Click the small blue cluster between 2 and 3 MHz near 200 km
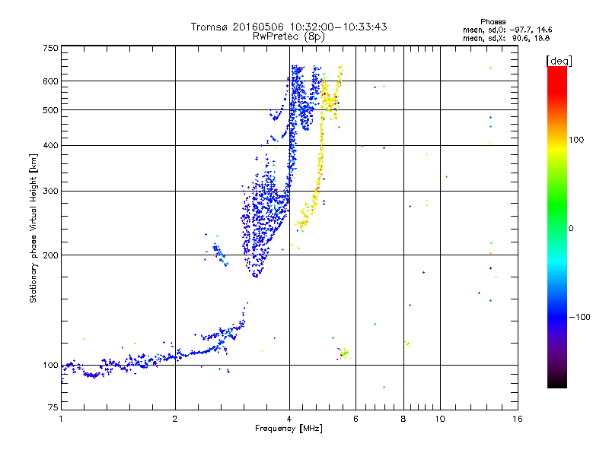 coord(218,251)
